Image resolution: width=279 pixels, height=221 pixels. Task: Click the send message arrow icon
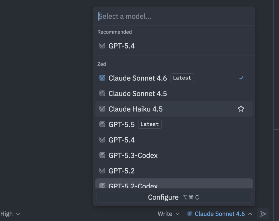263,214
